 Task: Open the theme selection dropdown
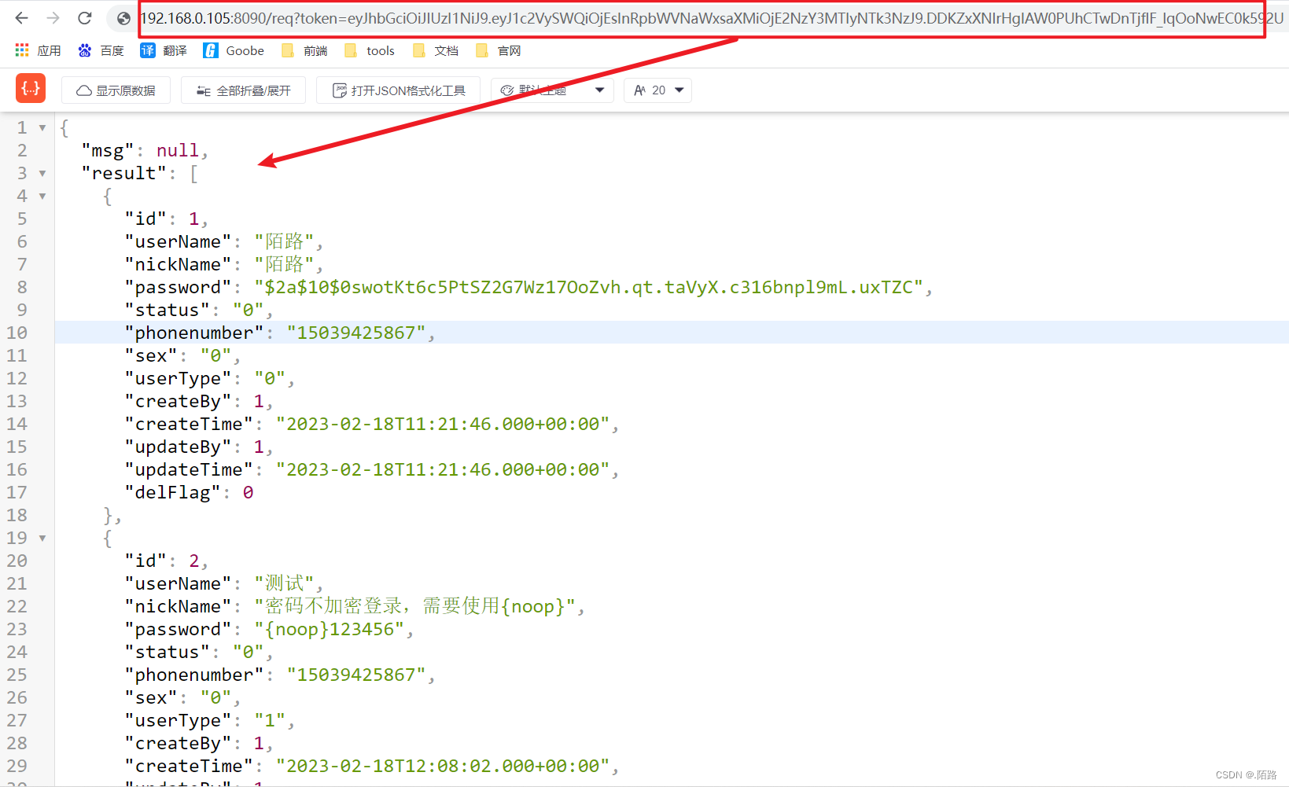552,90
